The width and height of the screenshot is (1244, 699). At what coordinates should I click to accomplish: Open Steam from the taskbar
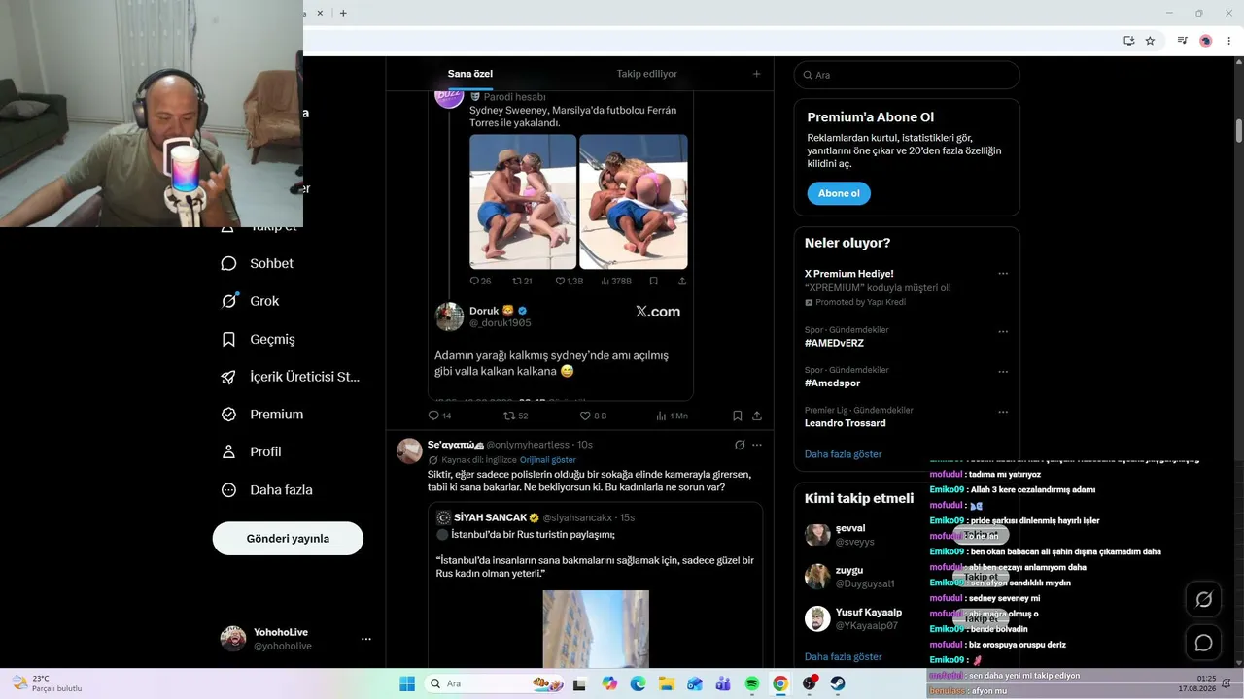coord(838,683)
